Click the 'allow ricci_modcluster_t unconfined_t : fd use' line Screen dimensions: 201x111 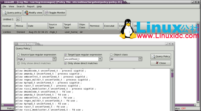[x=49, y=110]
